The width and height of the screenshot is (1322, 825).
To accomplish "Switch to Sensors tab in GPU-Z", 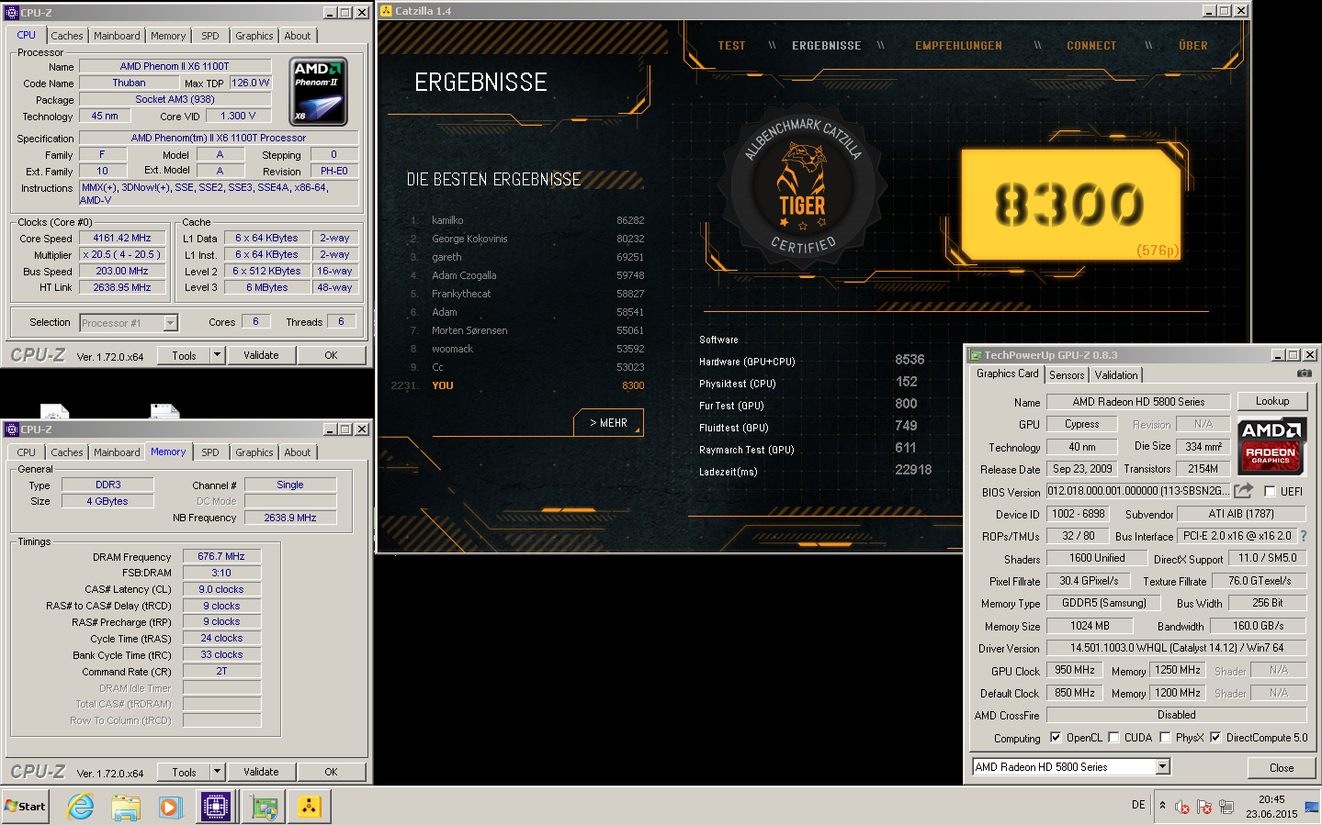I will 1067,375.
